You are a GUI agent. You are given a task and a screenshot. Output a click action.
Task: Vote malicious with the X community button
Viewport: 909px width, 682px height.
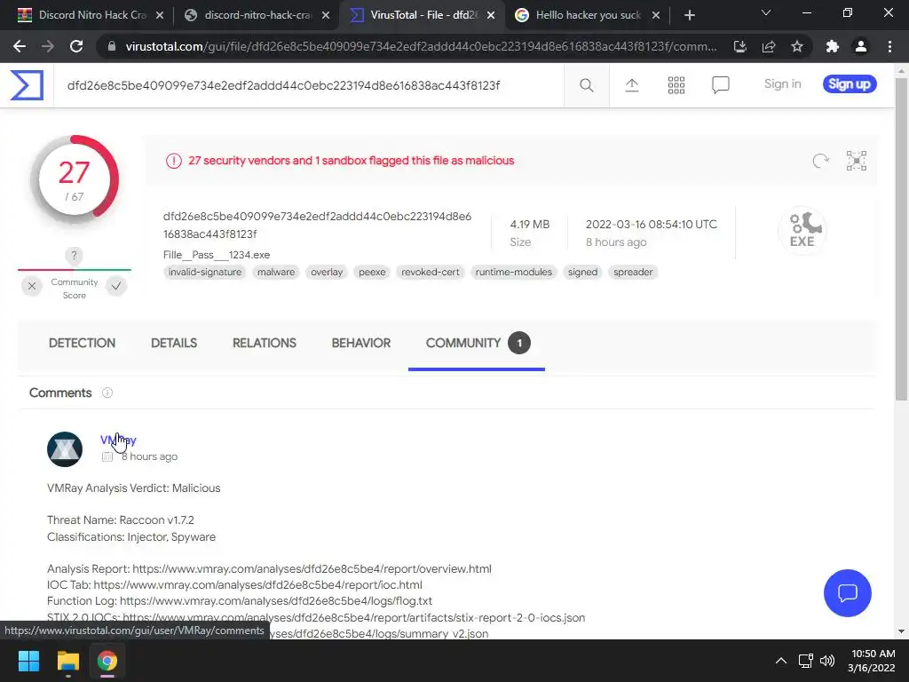click(32, 286)
